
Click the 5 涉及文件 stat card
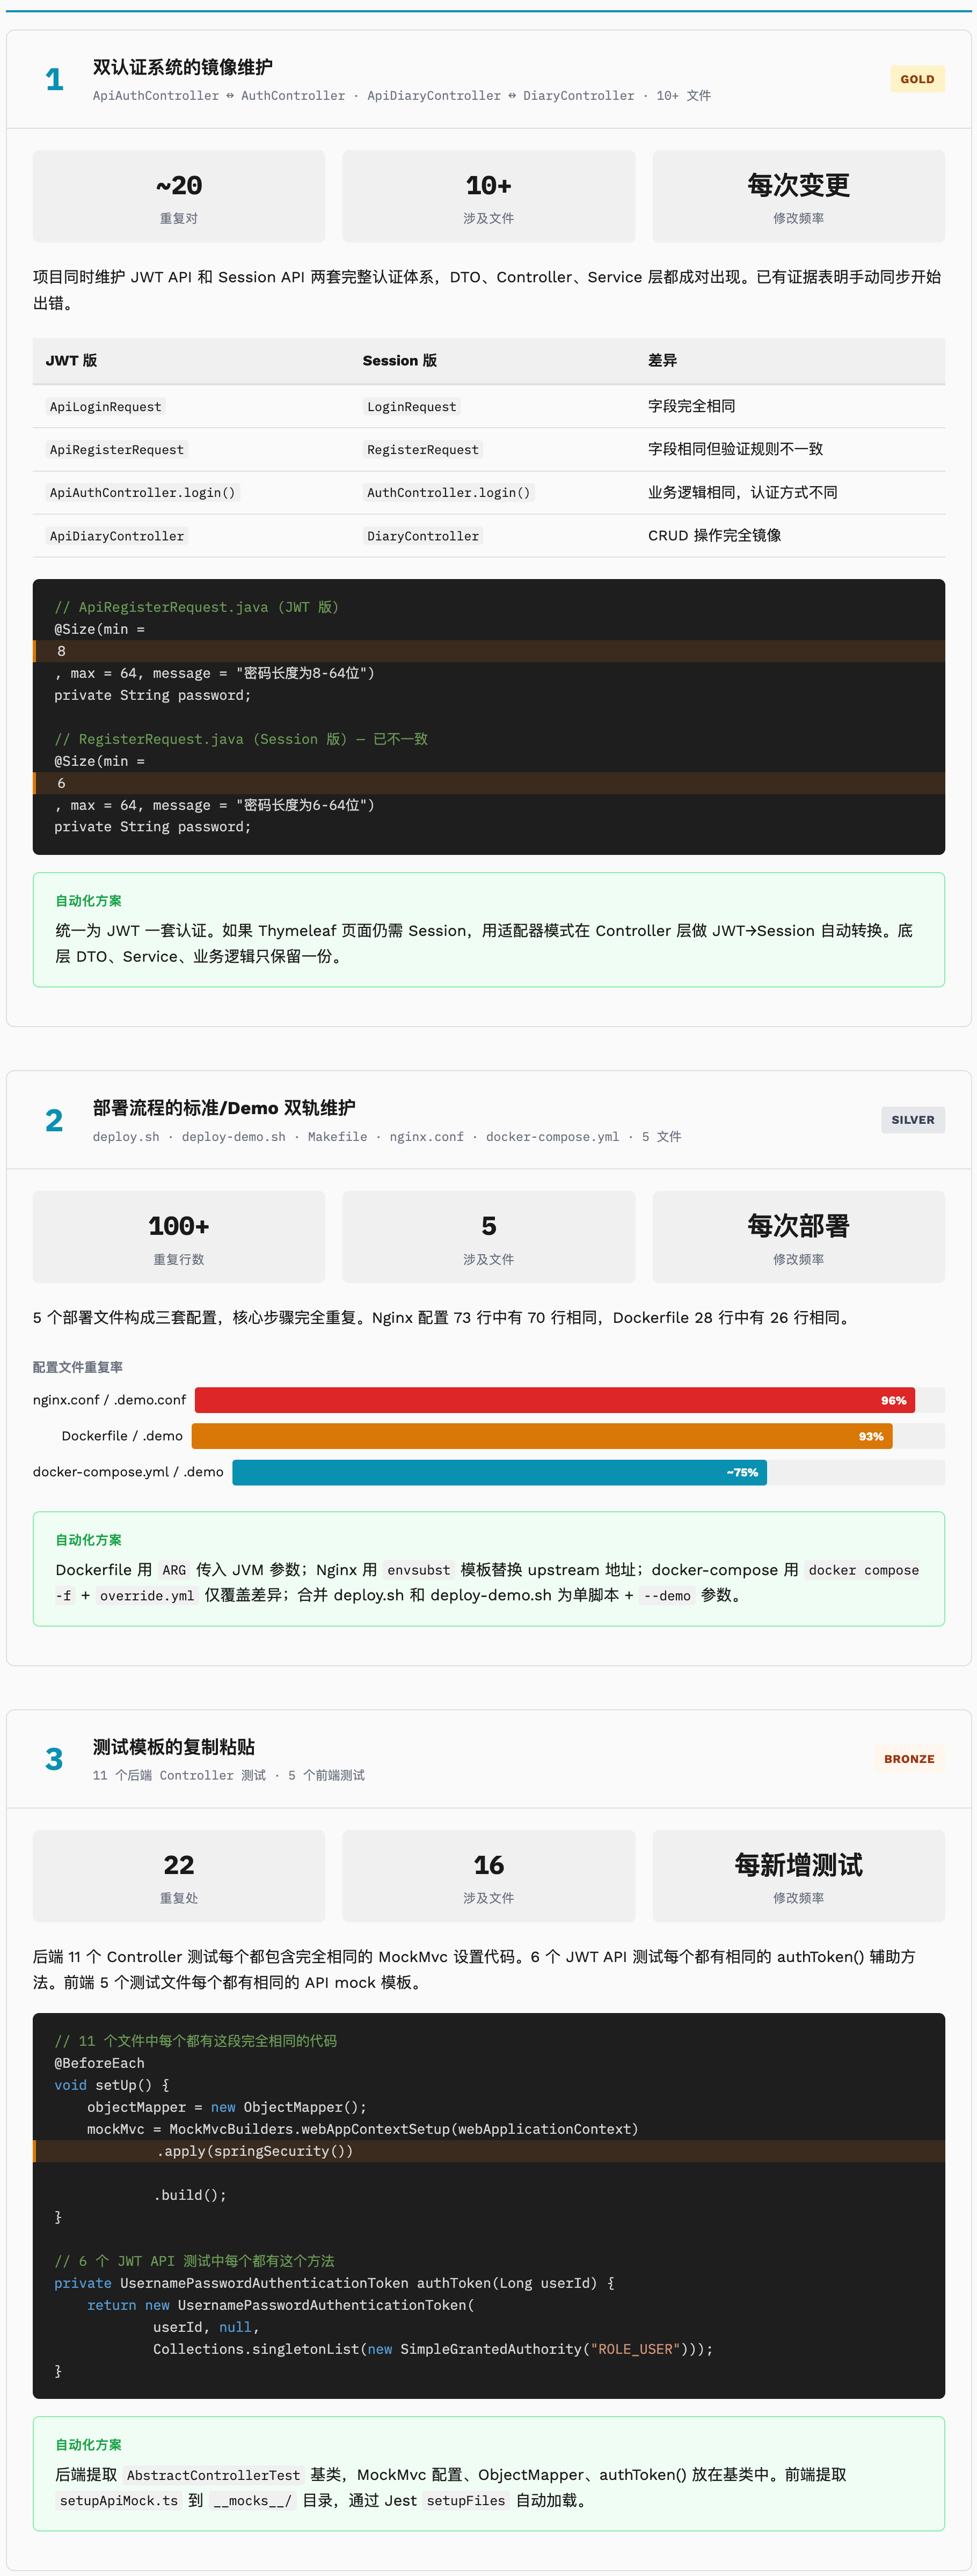488,1237
